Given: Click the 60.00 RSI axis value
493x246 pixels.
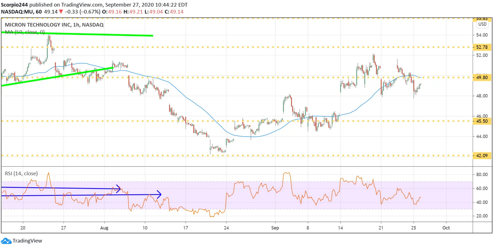Looking at the screenshot, I should point(482,189).
